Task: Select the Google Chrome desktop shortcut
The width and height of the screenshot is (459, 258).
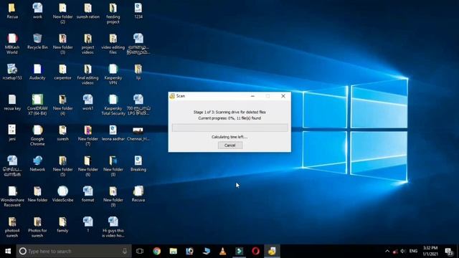Action: pos(37,135)
